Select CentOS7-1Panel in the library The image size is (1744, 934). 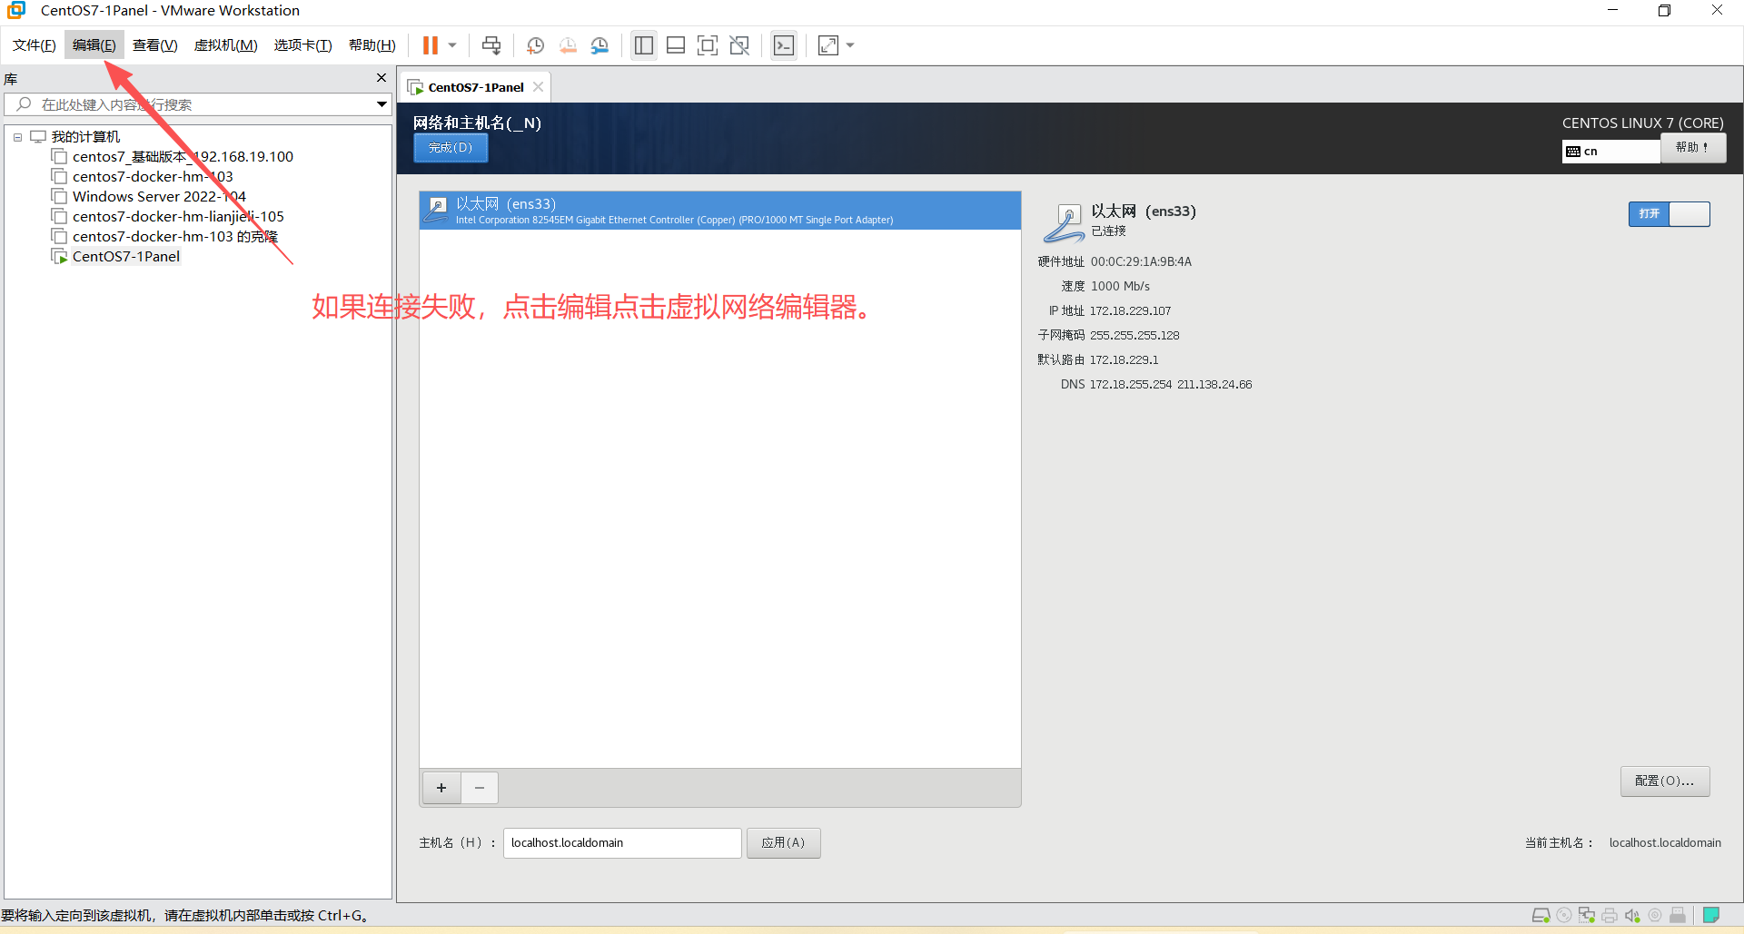[126, 257]
